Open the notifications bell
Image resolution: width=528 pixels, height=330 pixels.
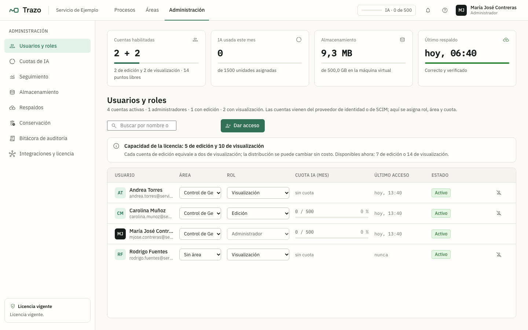tap(428, 10)
